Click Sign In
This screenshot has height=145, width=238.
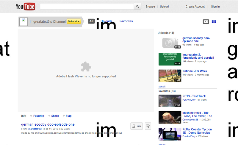215,7
